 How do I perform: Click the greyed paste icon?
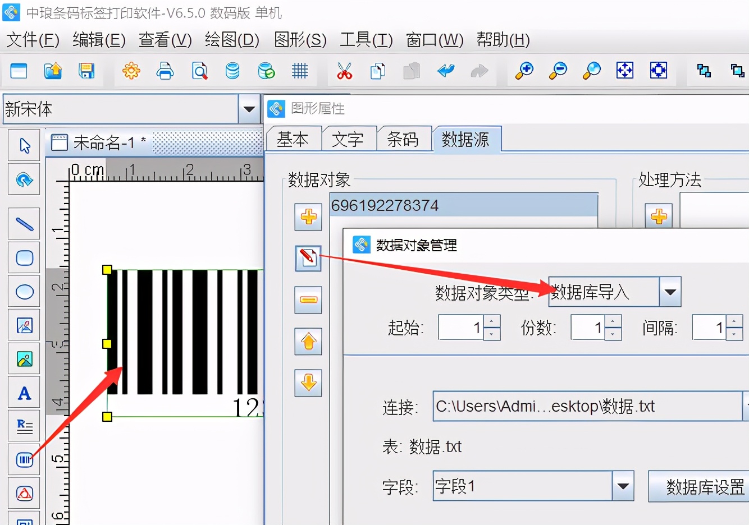pyautogui.click(x=412, y=71)
